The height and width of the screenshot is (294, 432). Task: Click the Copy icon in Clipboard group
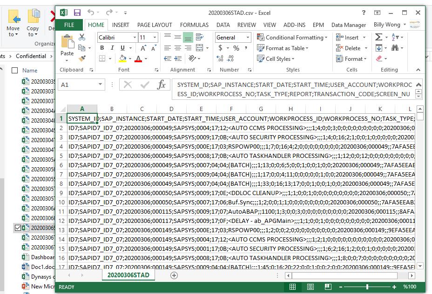pyautogui.click(x=82, y=48)
